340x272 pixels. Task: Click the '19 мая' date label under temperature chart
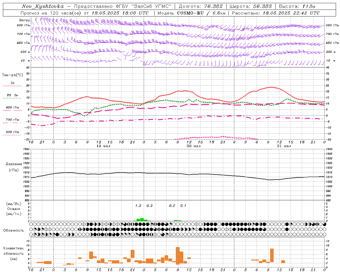click(x=103, y=146)
